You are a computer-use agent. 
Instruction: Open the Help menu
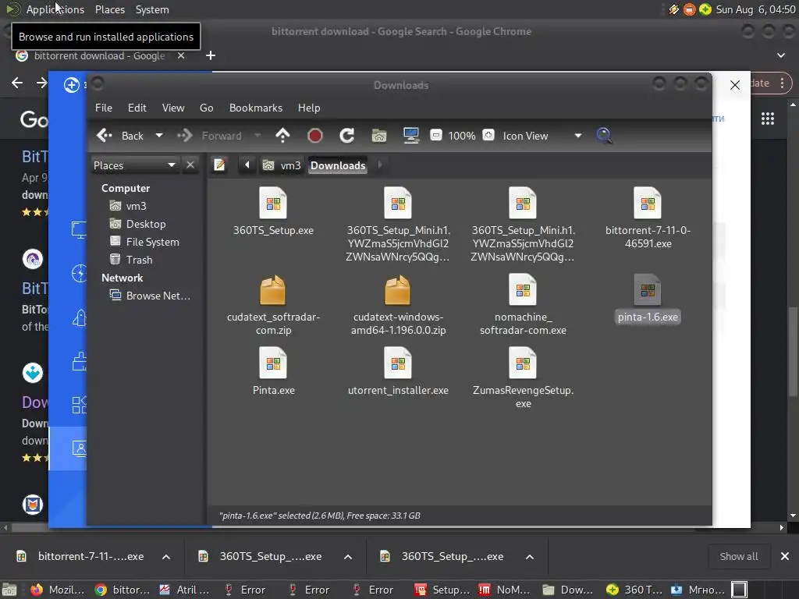point(309,108)
